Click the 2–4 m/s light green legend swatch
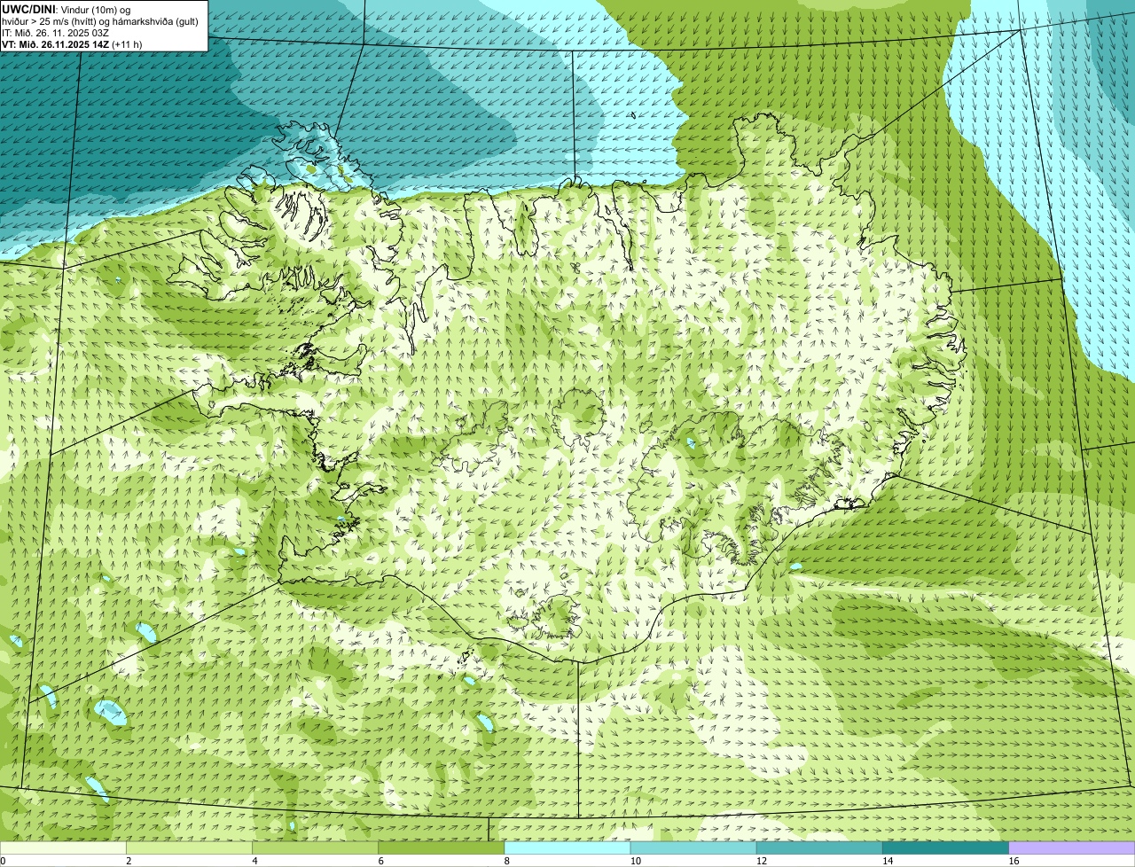The height and width of the screenshot is (867, 1135). click(x=189, y=847)
